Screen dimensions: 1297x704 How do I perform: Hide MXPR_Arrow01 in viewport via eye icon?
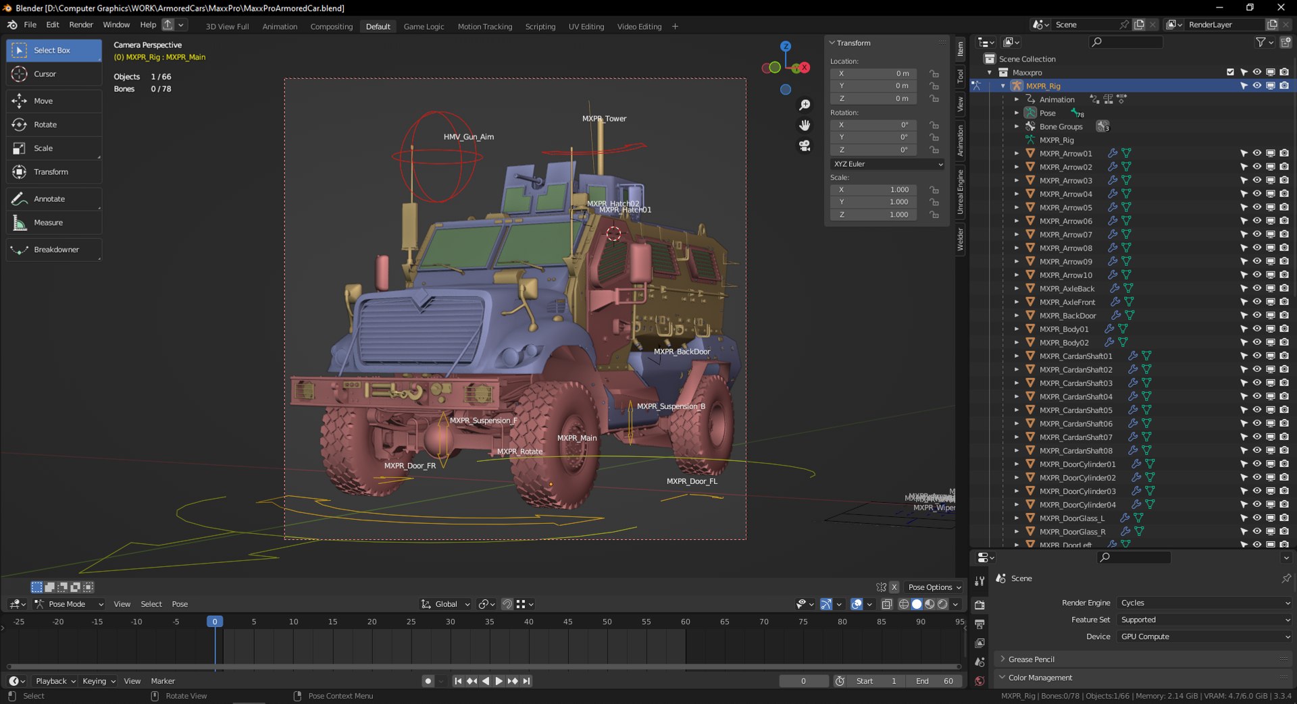click(1257, 153)
